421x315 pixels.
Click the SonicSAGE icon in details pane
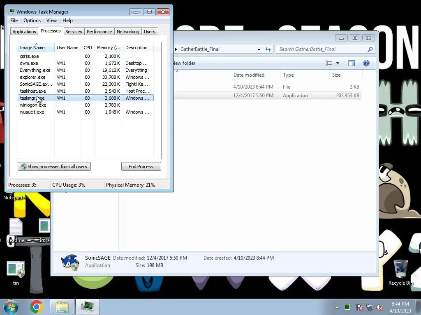point(70,262)
